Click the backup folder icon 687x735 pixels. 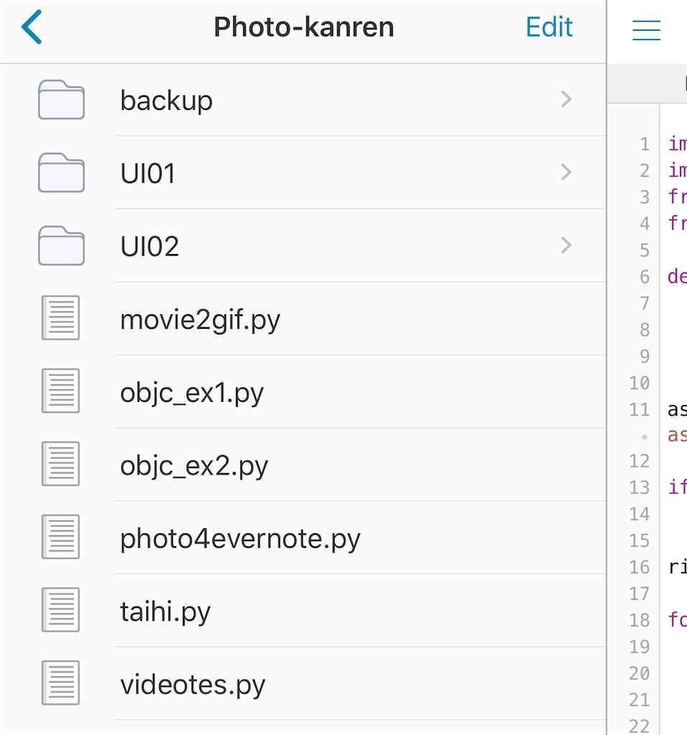[62, 100]
